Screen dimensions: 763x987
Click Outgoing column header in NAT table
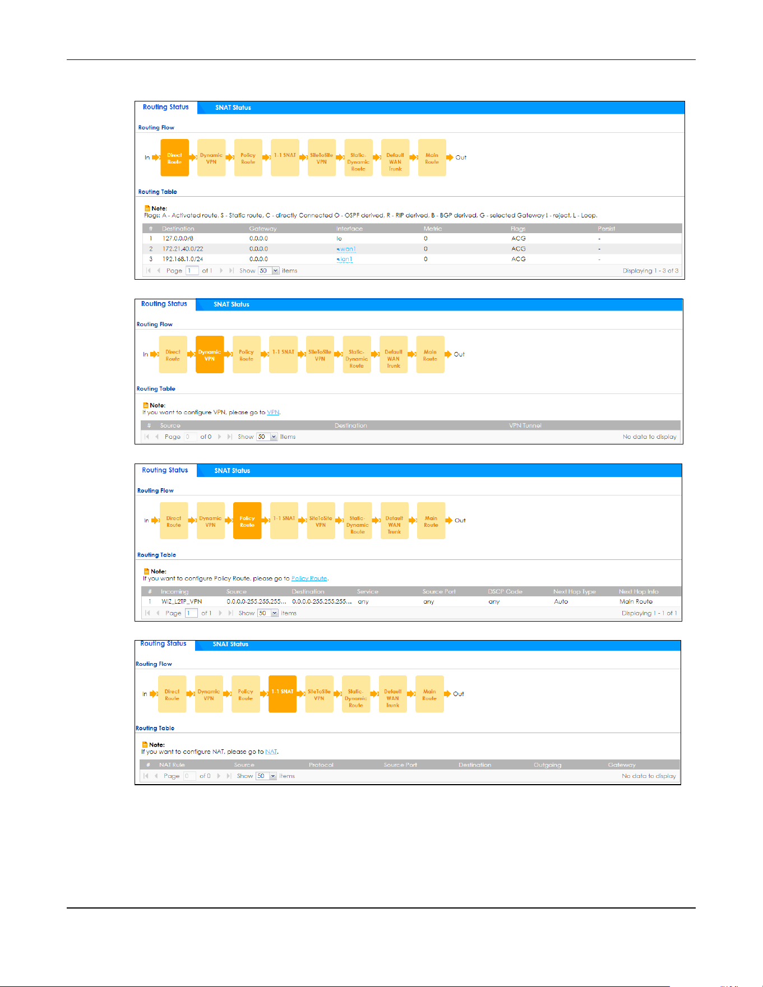(x=548, y=765)
